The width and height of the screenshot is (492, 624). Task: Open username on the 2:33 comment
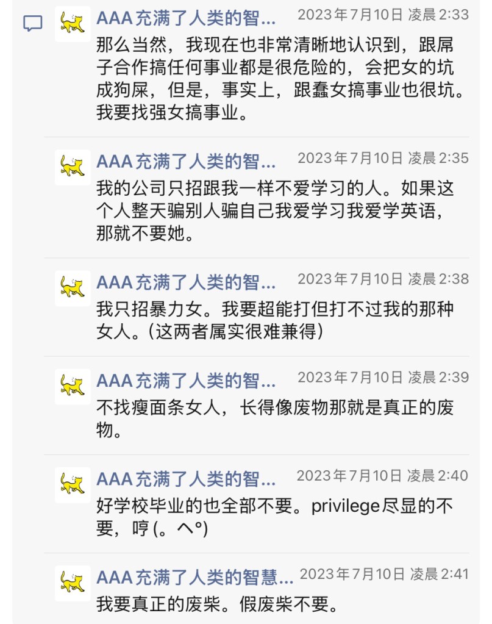(x=186, y=18)
